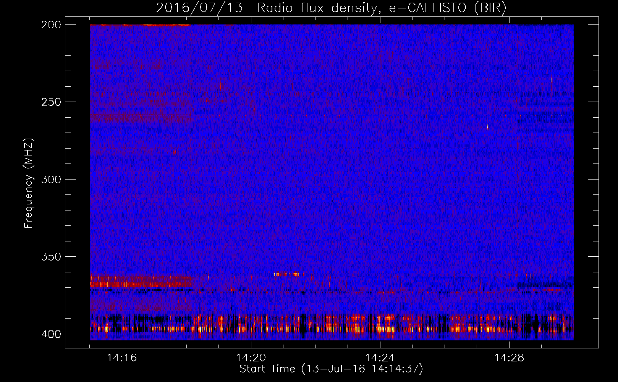Click the 250 frequency tick label
Screen dimensions: 618x382
[51, 102]
